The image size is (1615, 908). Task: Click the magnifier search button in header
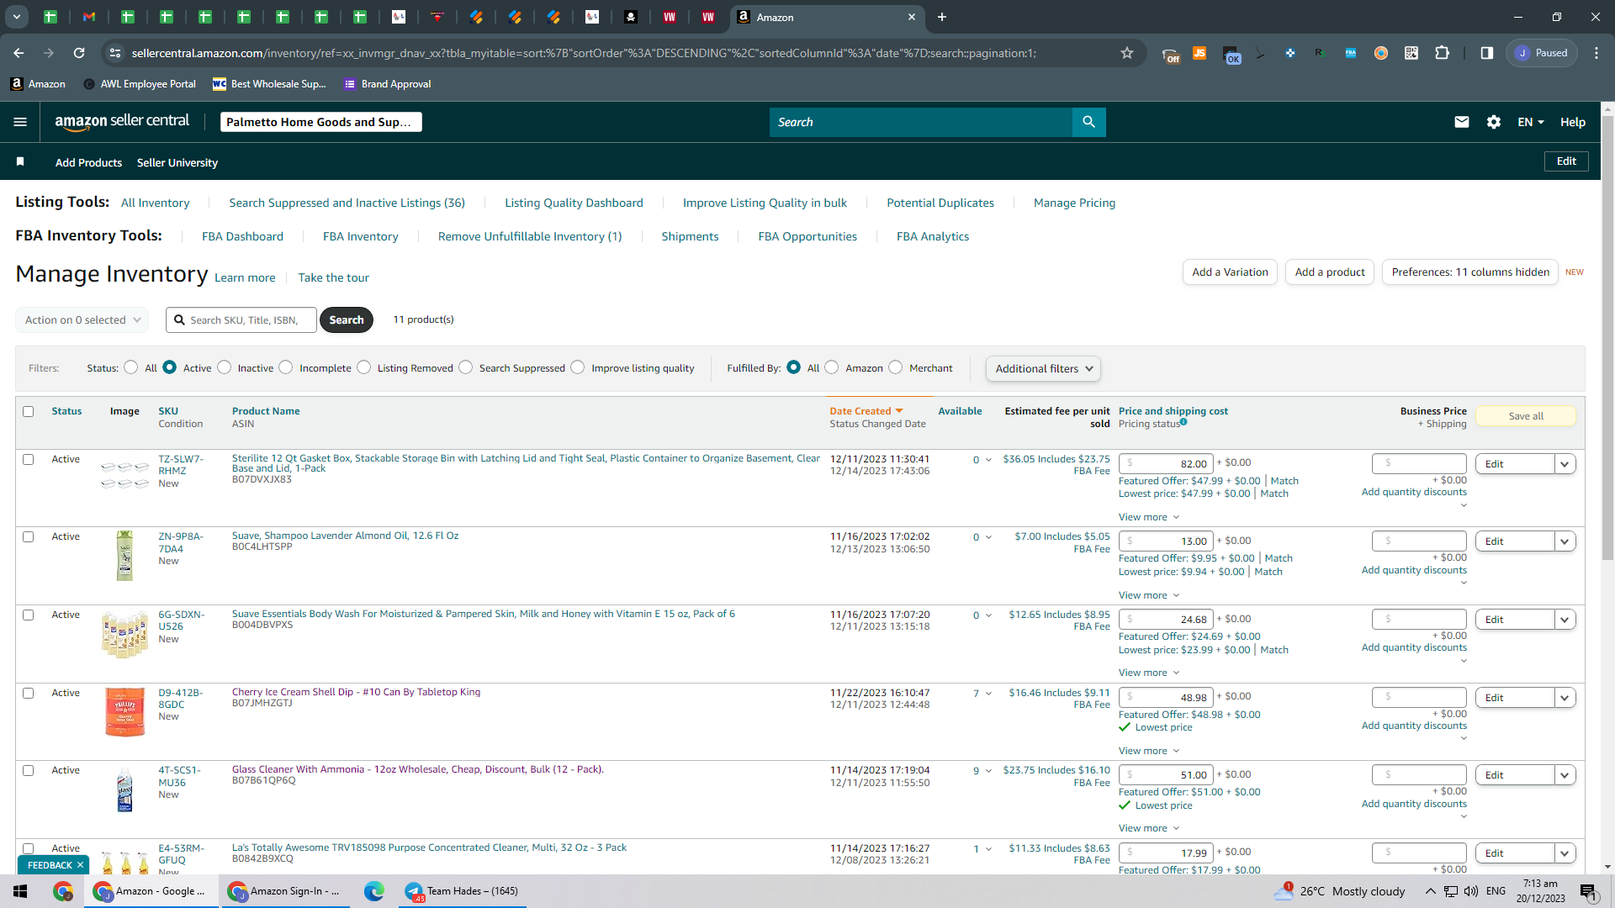pos(1088,122)
